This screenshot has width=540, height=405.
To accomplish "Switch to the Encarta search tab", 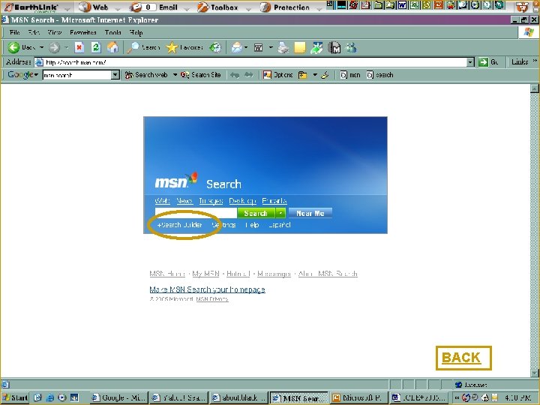I will [x=274, y=201].
